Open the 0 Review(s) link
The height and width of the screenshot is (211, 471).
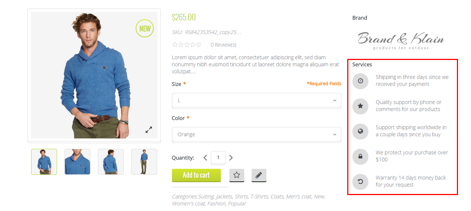tap(223, 45)
